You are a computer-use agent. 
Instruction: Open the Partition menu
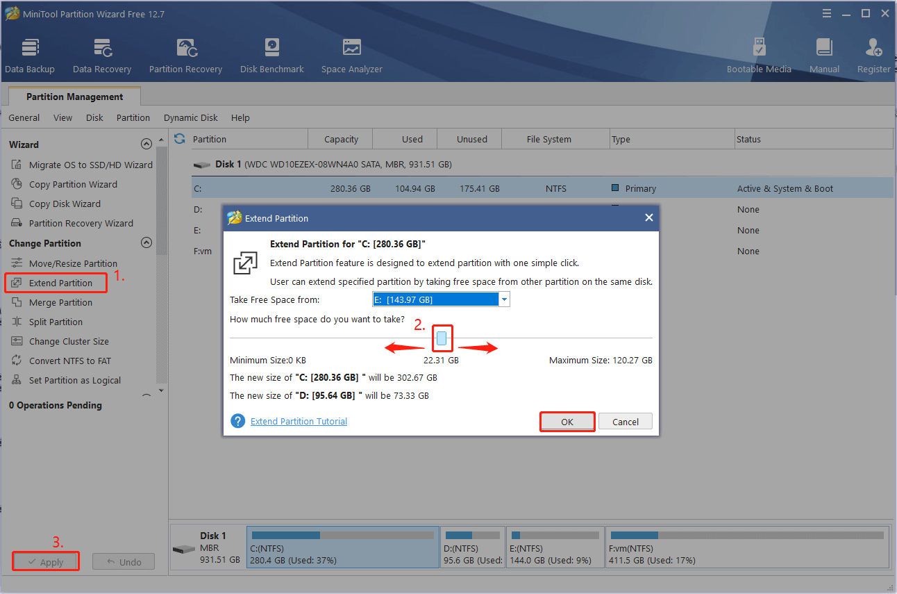point(133,117)
